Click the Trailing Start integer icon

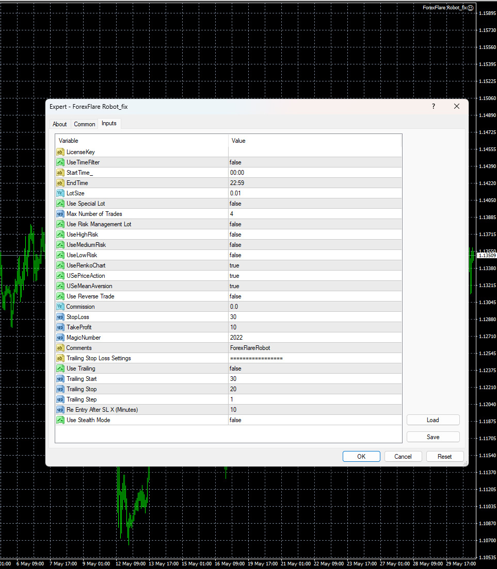(60, 379)
